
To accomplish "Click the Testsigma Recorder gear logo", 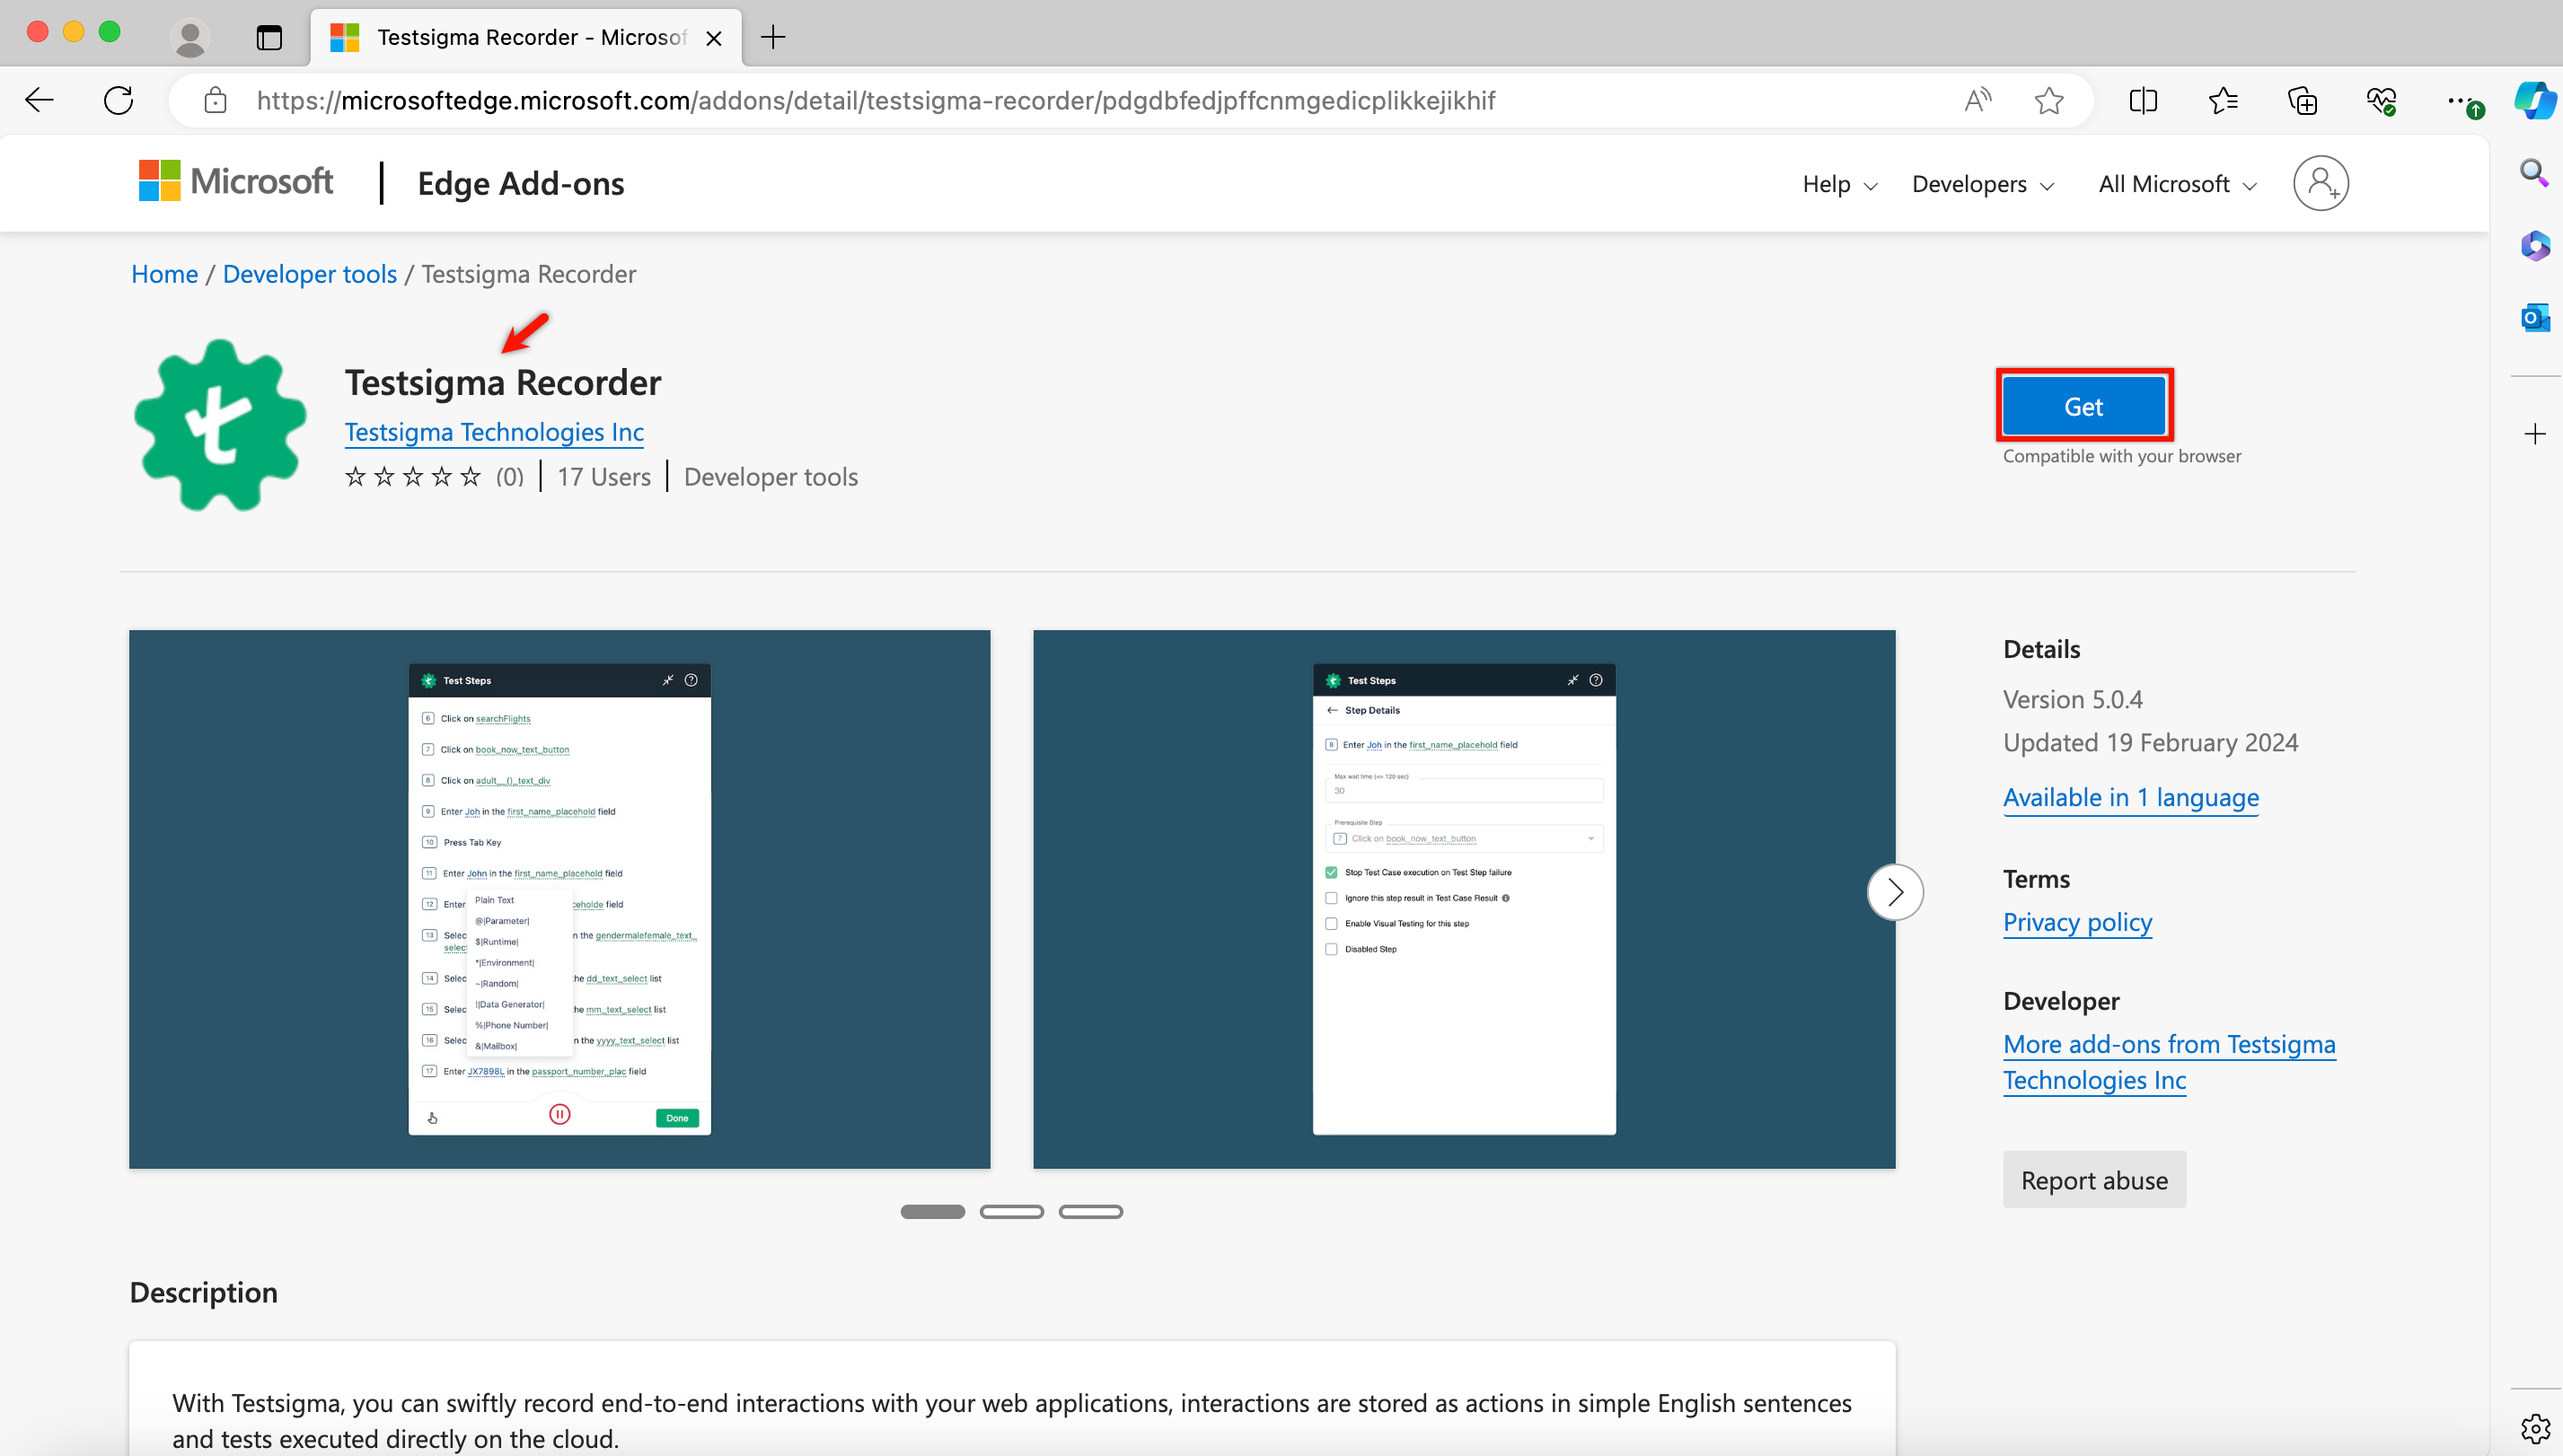I will (220, 425).
